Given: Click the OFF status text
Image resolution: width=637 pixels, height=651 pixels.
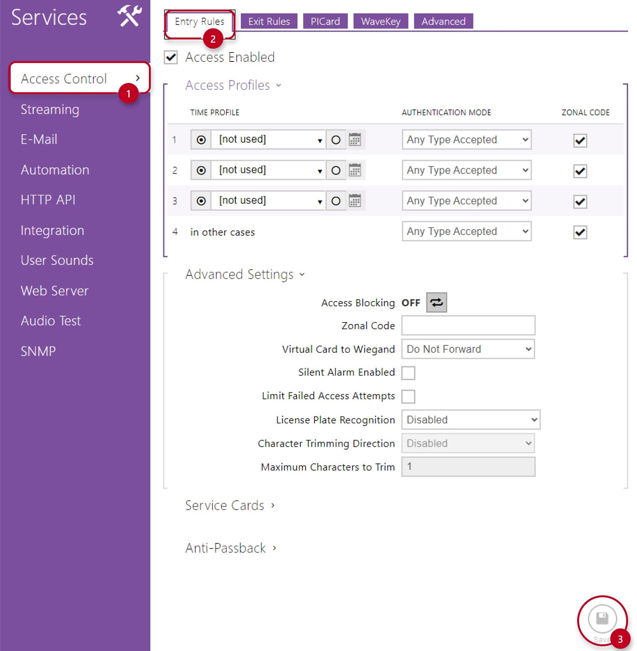Looking at the screenshot, I should pyautogui.click(x=411, y=303).
